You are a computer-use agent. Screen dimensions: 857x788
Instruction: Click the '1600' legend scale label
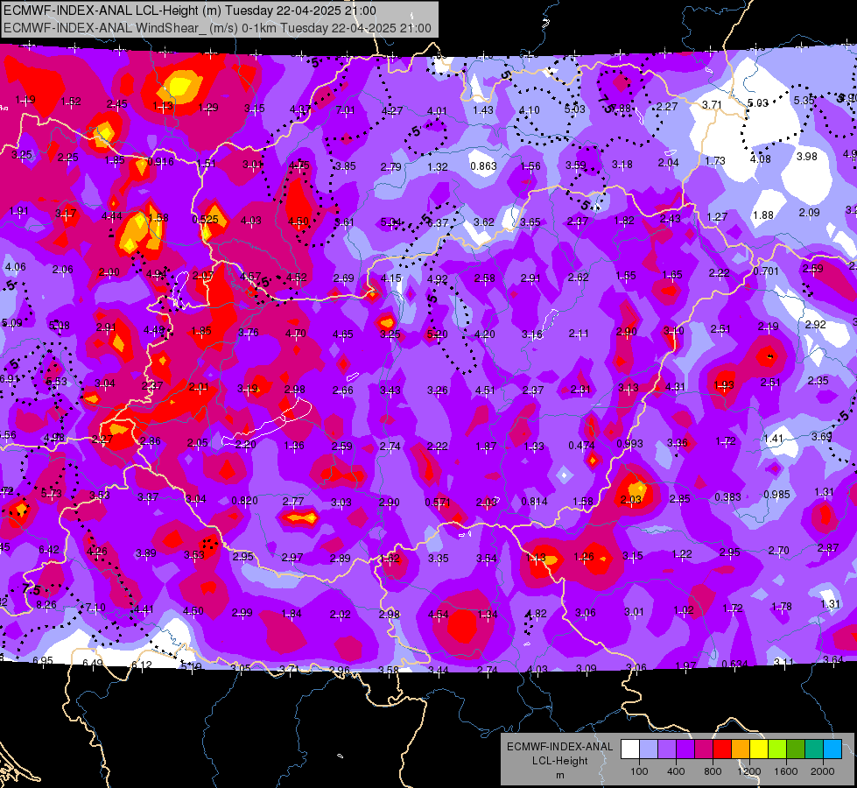pos(786,771)
